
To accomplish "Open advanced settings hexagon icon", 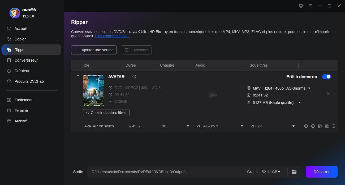I will point(313,126).
